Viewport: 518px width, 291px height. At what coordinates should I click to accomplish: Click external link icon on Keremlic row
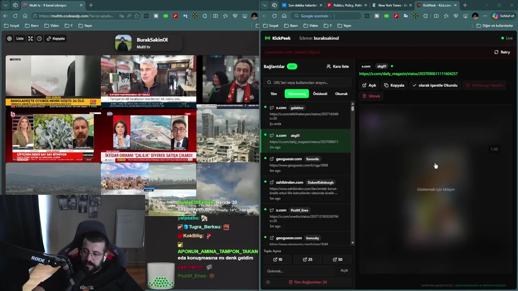272,159
